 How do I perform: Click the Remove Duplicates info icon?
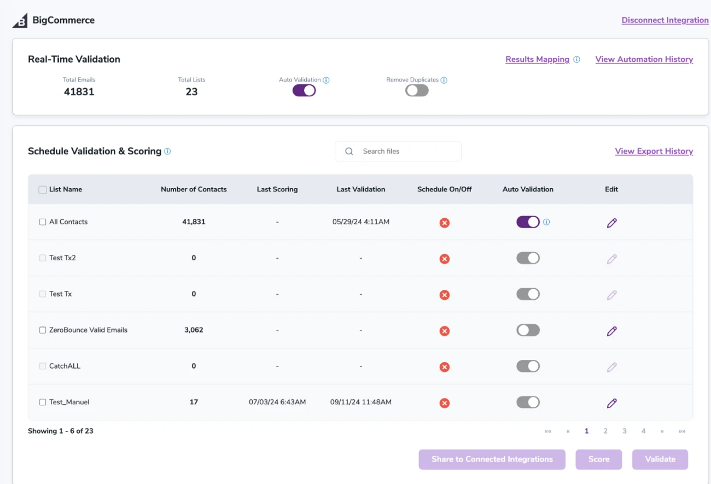[x=444, y=80]
